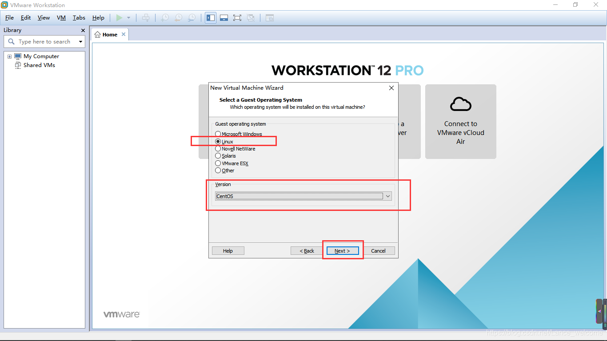The width and height of the screenshot is (607, 341).
Task: Minimize the VMware Workstation window
Action: 555,5
